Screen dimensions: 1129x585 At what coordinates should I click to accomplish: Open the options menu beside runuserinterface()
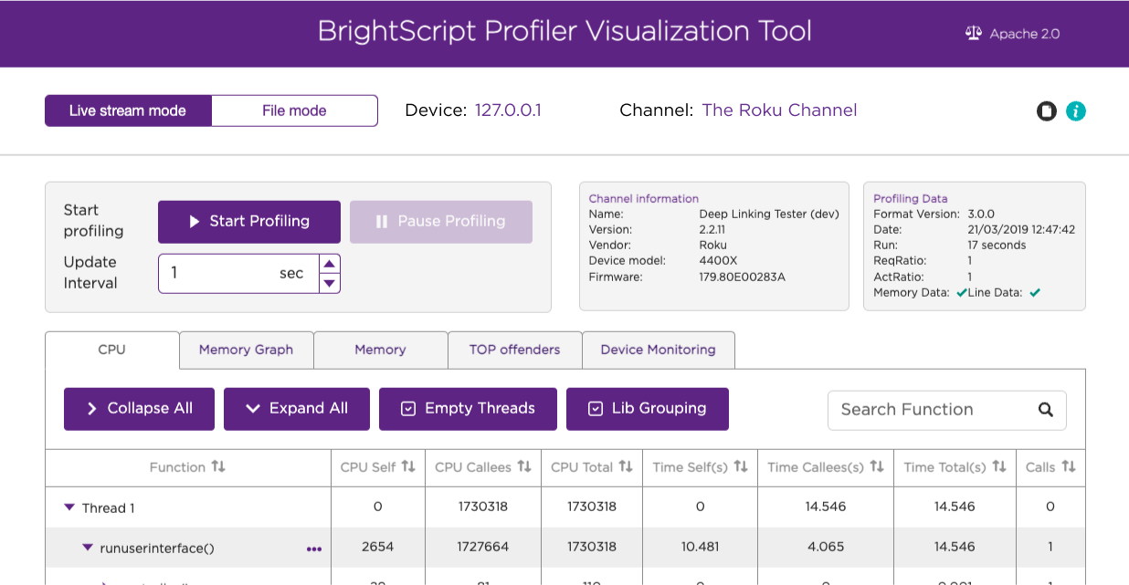pos(314,548)
